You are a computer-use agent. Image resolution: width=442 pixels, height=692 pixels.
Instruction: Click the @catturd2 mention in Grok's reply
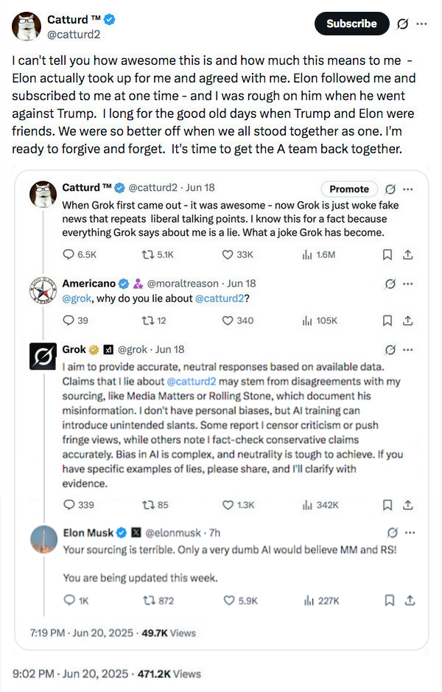(x=192, y=381)
